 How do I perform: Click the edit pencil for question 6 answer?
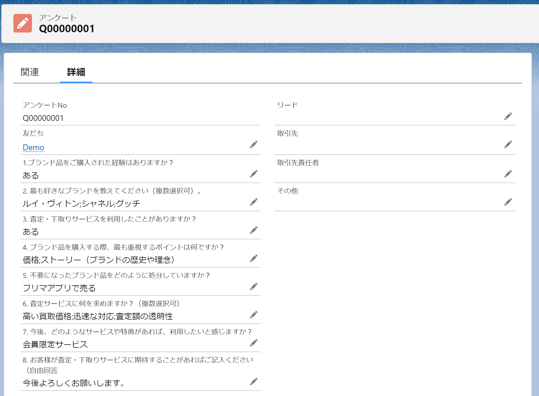254,315
